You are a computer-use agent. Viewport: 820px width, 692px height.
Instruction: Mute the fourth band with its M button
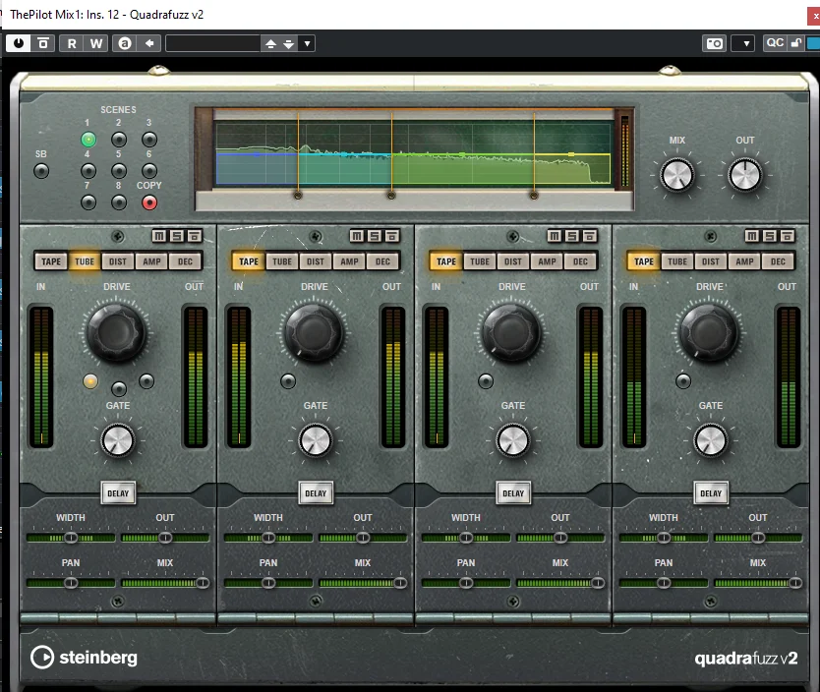752,236
